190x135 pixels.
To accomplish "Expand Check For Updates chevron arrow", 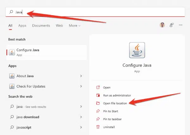I will [81, 86].
